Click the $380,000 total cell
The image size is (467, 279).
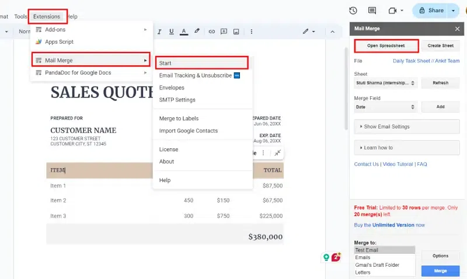266,237
